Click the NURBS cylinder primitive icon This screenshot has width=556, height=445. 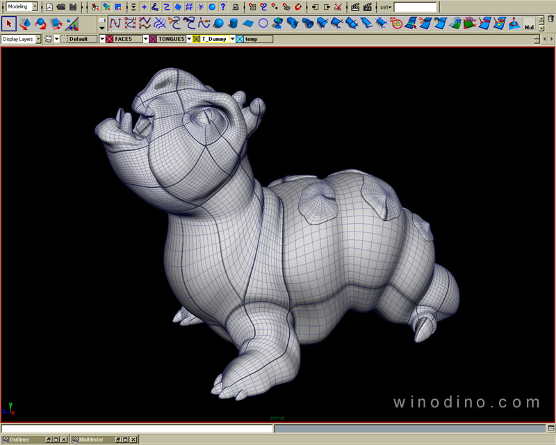pos(234,24)
